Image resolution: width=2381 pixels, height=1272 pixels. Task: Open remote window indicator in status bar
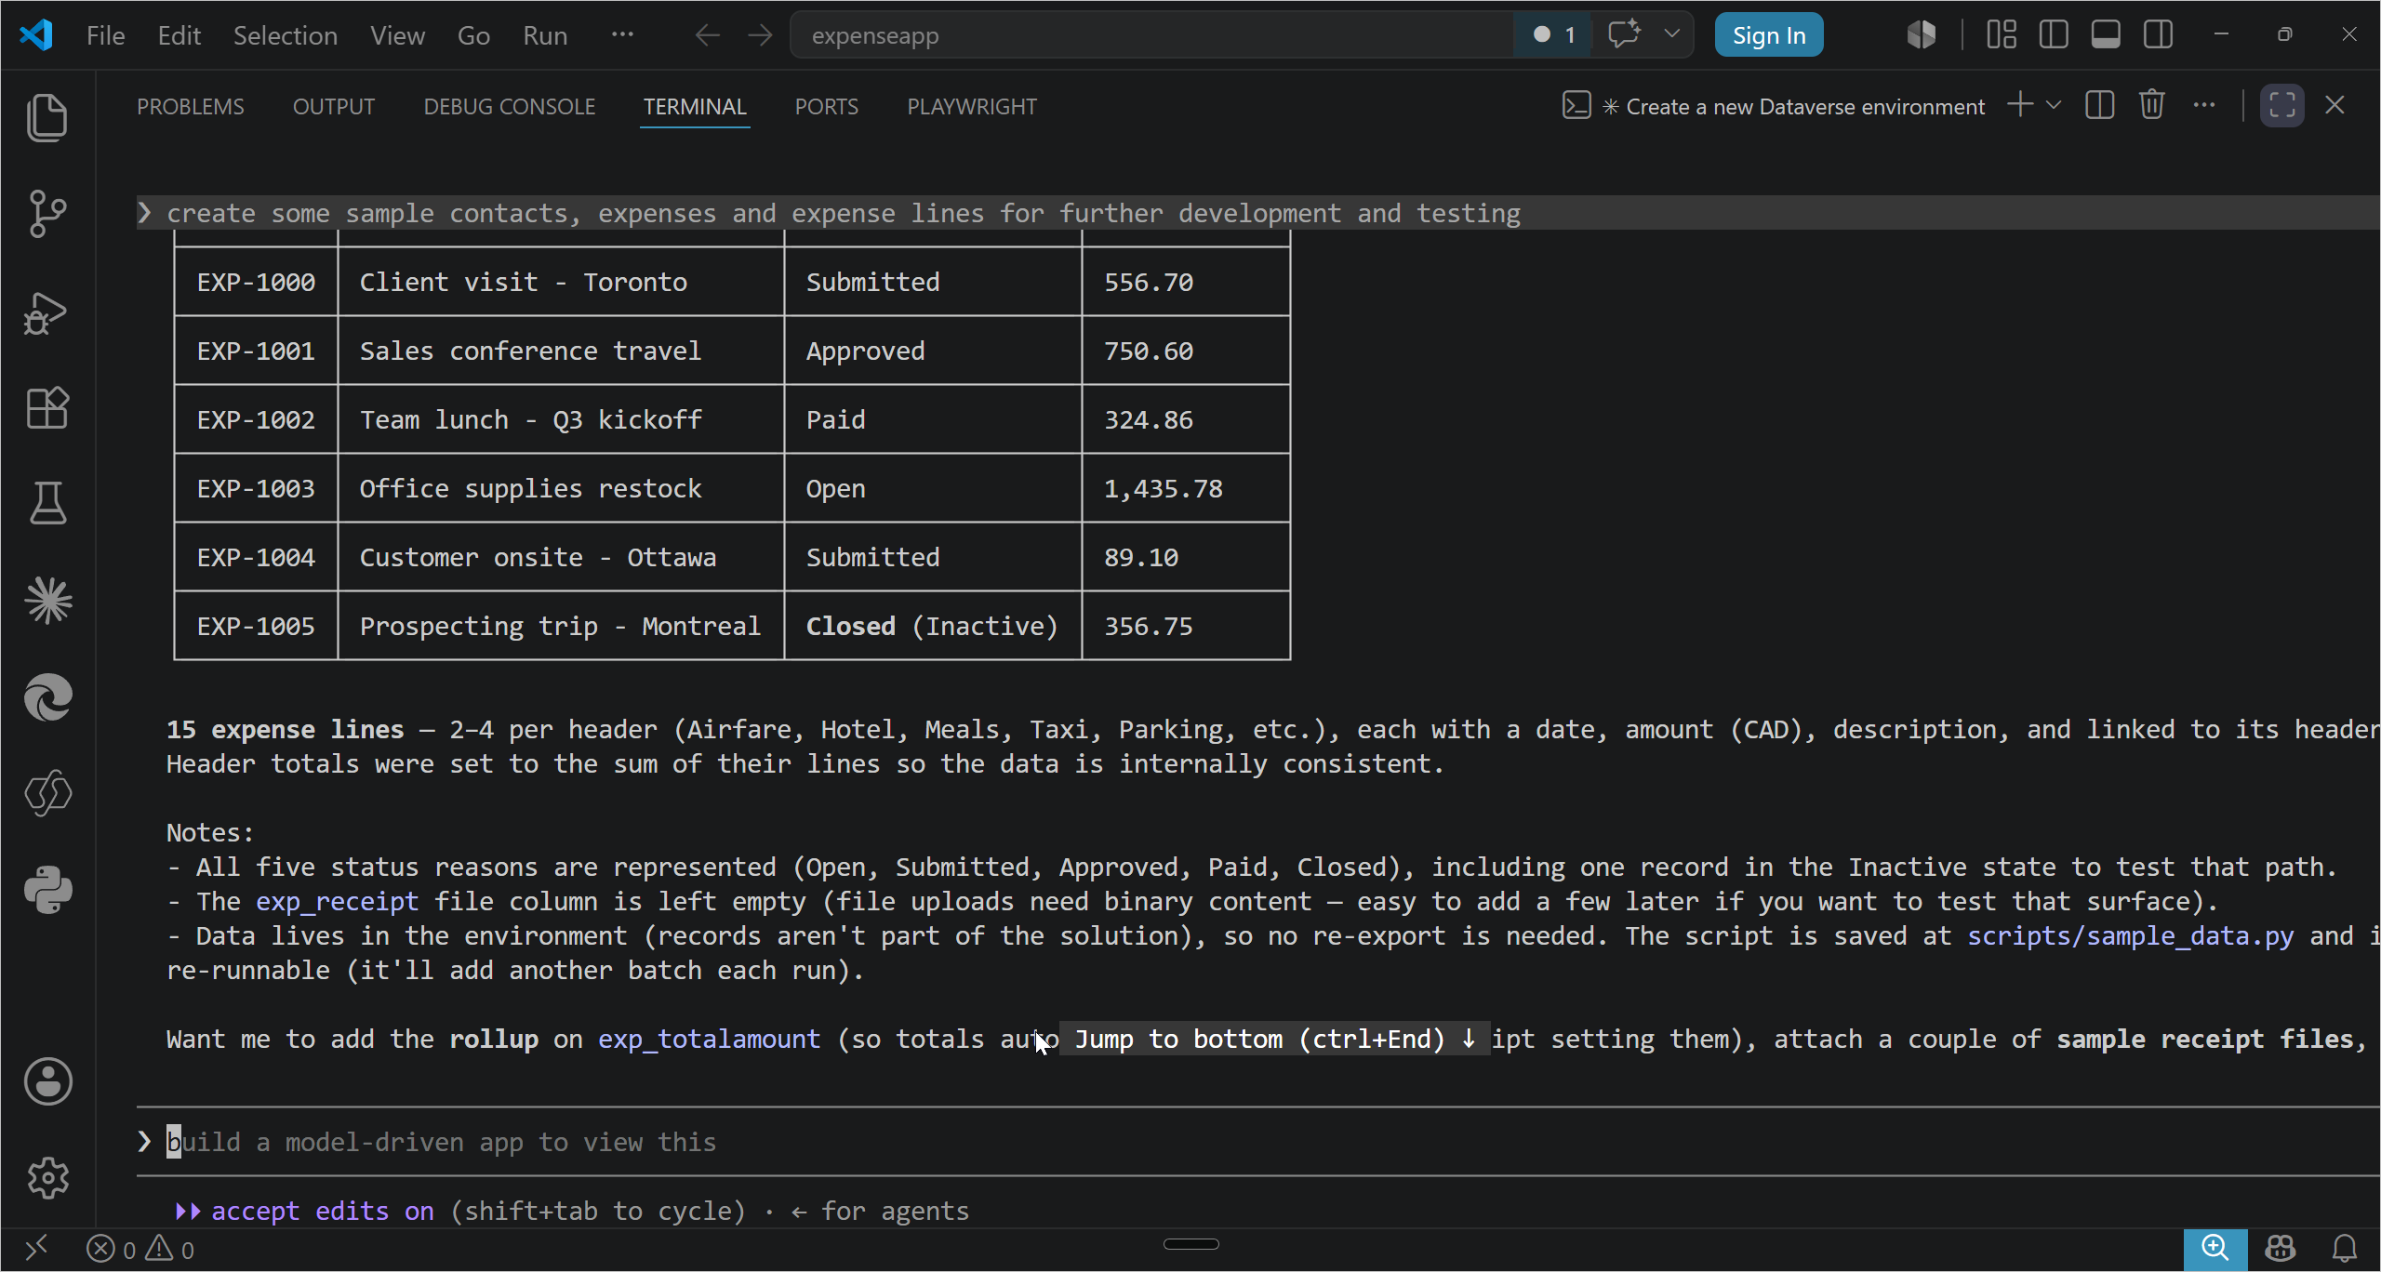(x=36, y=1248)
